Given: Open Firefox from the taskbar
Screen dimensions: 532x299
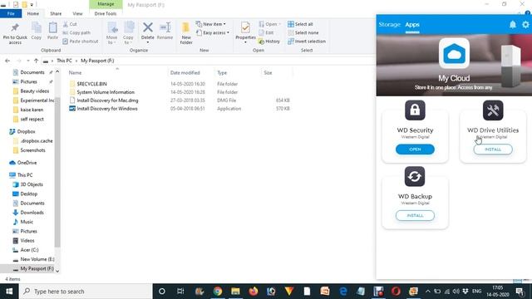Looking at the screenshot, I should [253, 292].
